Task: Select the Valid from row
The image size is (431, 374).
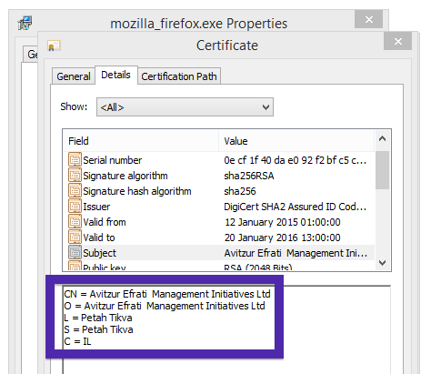Action: tap(219, 222)
